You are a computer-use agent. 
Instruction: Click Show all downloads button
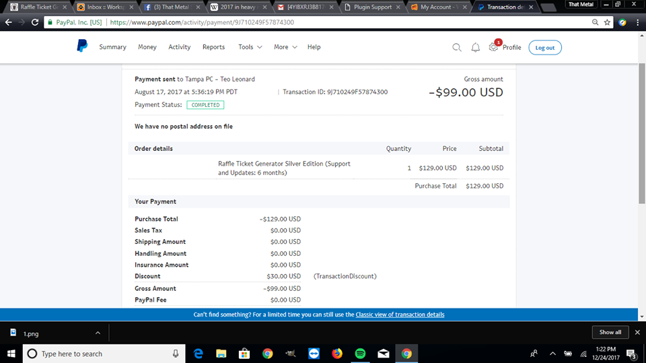610,332
